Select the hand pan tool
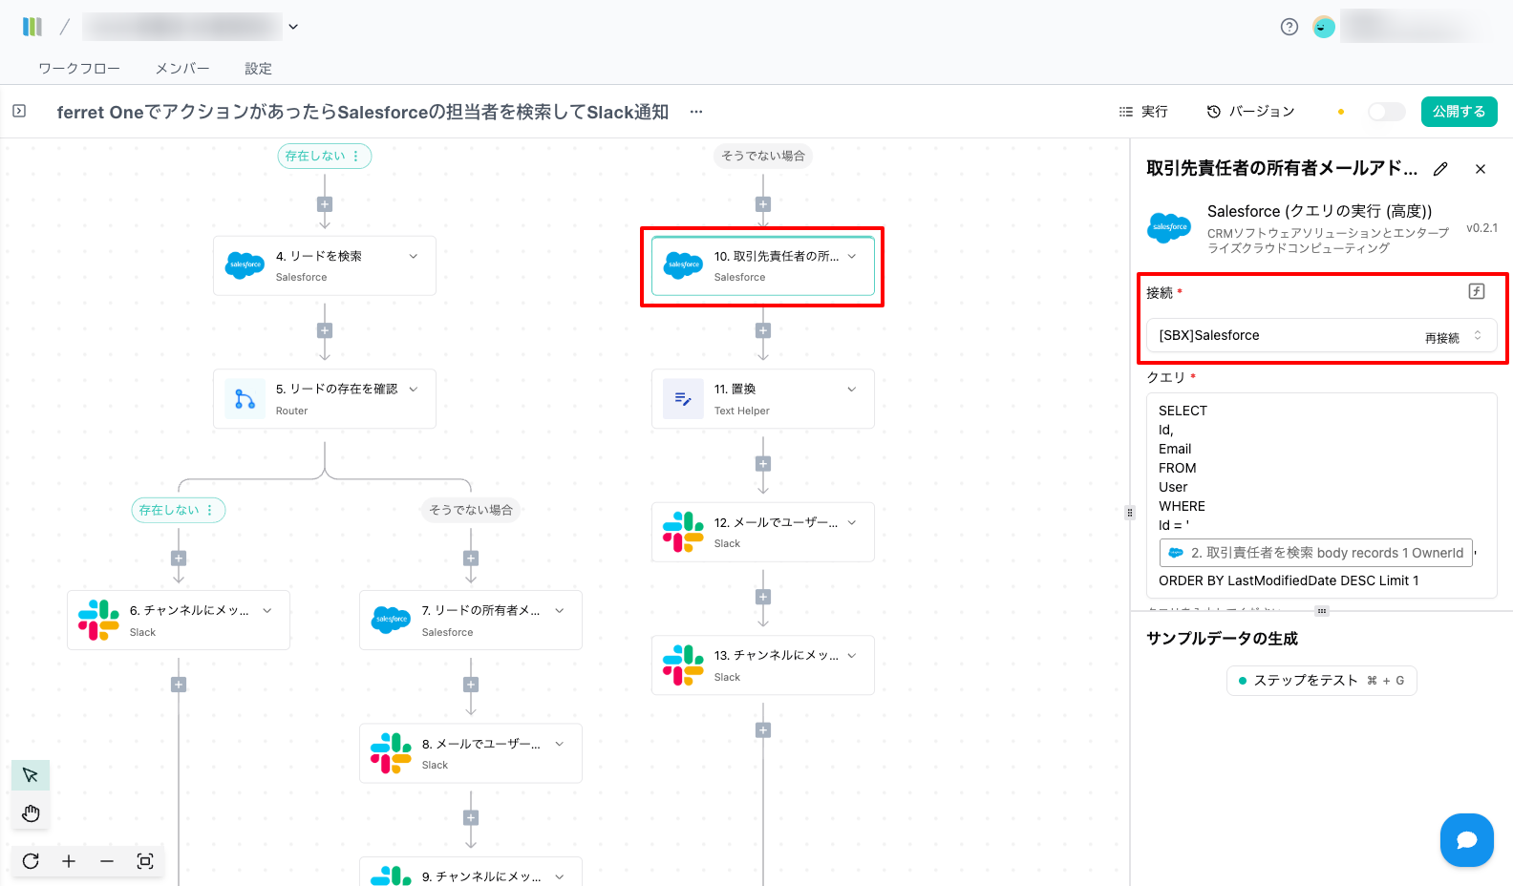The width and height of the screenshot is (1513, 886). tap(31, 813)
